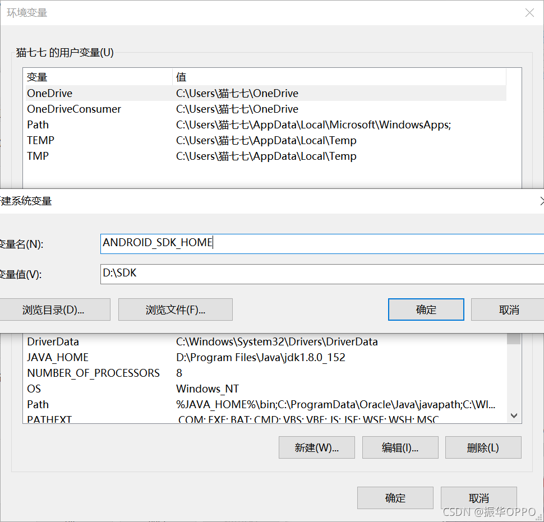Click the value Windows_NT
Image resolution: width=544 pixels, height=522 pixels.
click(208, 389)
